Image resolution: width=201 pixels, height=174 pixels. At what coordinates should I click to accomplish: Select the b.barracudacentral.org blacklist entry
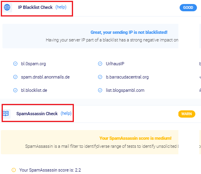coord(127,77)
